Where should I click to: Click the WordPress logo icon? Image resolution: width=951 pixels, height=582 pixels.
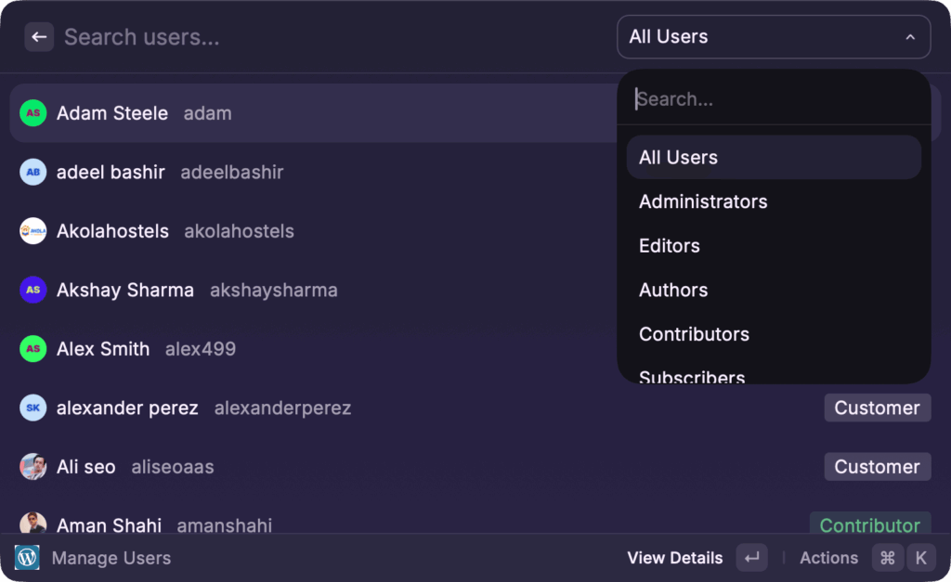27,558
